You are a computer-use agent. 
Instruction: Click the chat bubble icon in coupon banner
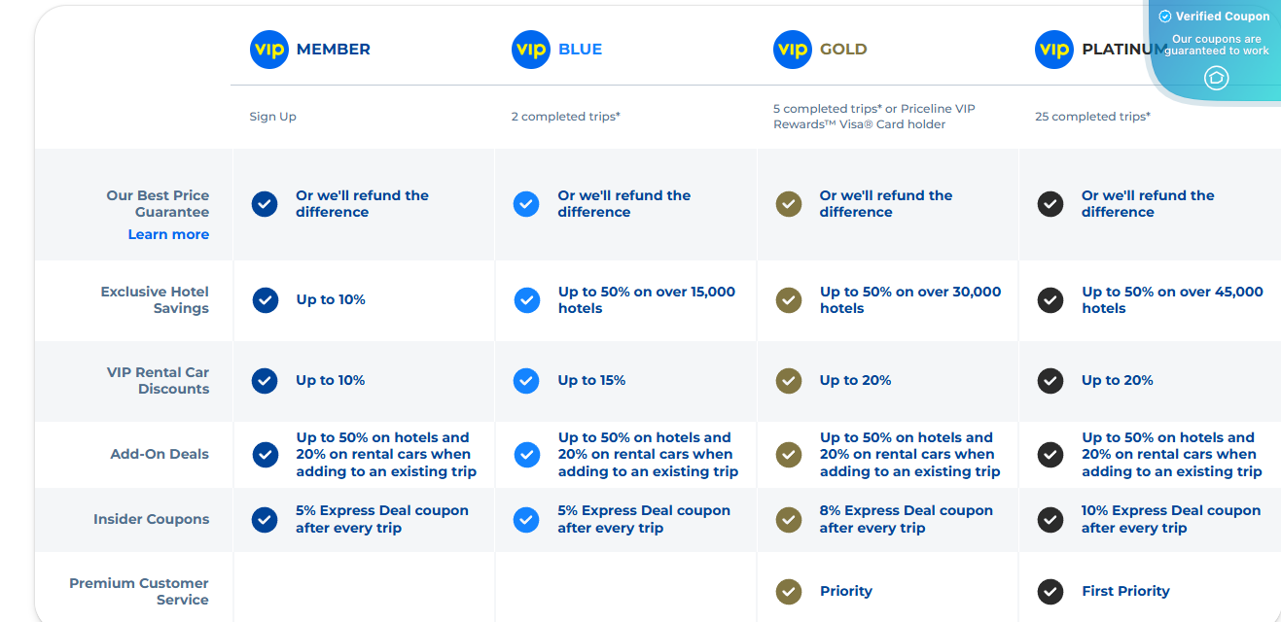1216,78
